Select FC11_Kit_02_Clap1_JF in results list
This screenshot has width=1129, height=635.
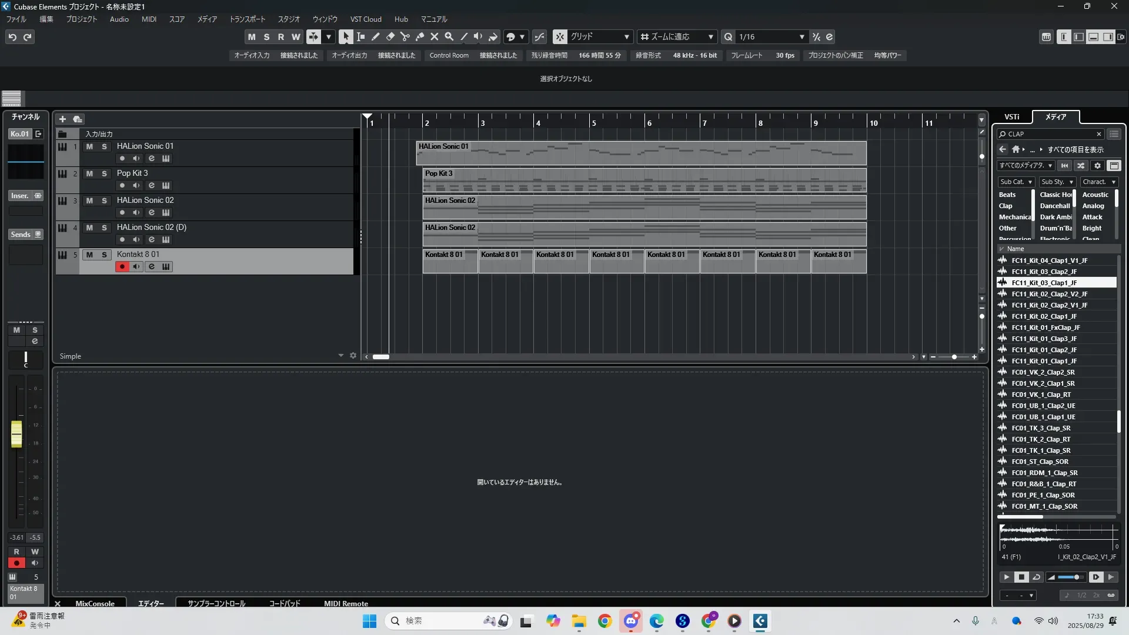1044,316
